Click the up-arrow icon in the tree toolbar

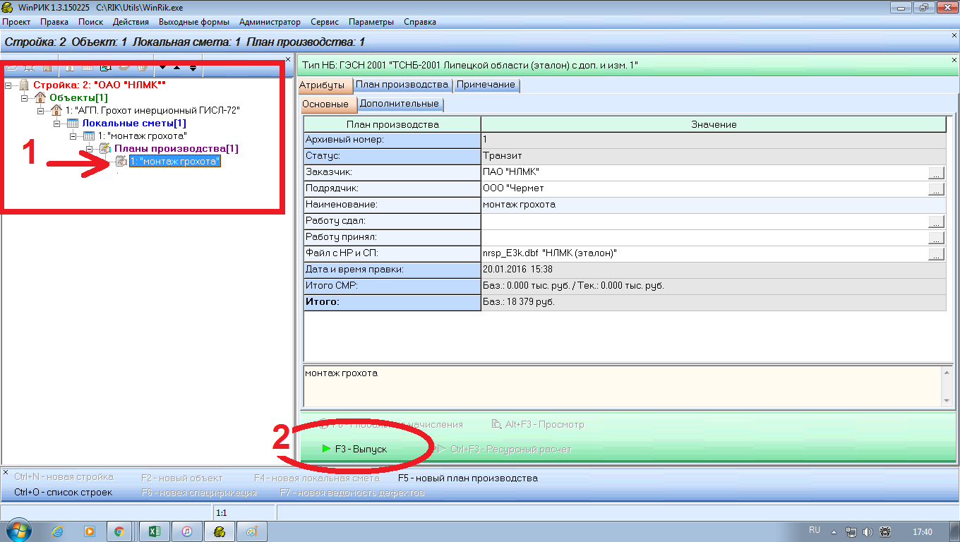pyautogui.click(x=176, y=68)
